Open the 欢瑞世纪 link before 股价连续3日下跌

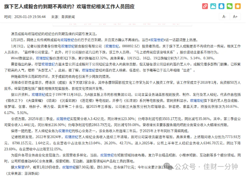tap(42, 58)
